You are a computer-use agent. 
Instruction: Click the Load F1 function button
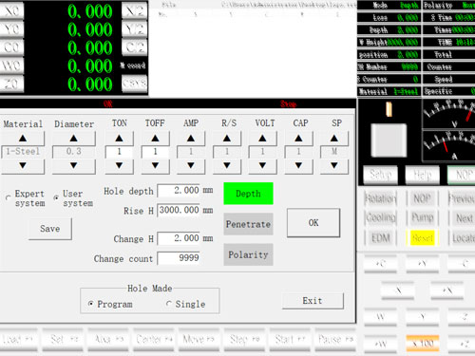pyautogui.click(x=18, y=339)
